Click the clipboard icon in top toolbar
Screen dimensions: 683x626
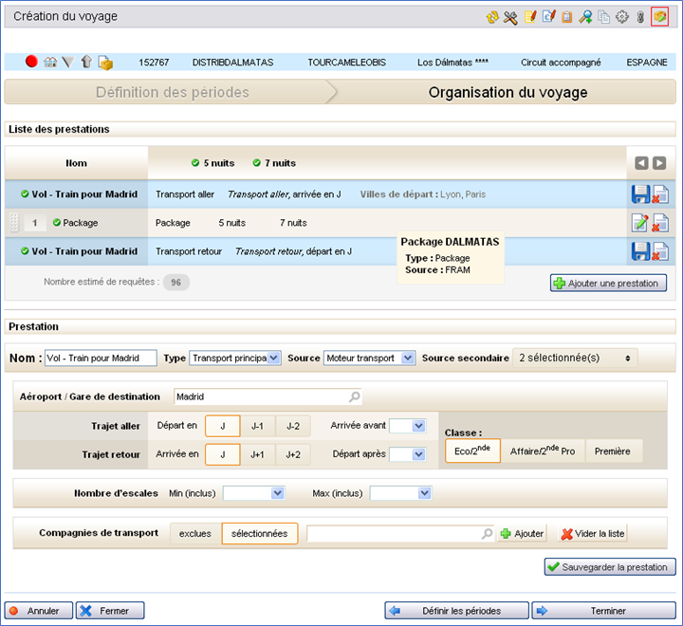tap(567, 17)
